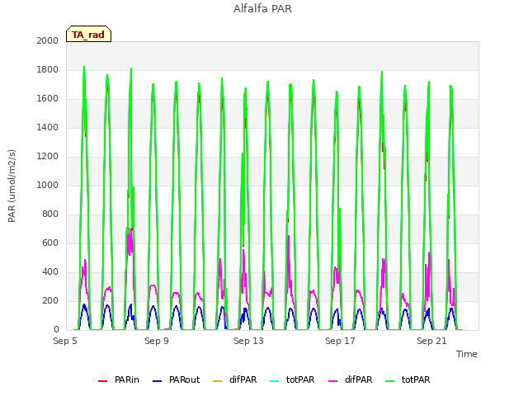Click the 1800 y-axis value

coord(48,69)
